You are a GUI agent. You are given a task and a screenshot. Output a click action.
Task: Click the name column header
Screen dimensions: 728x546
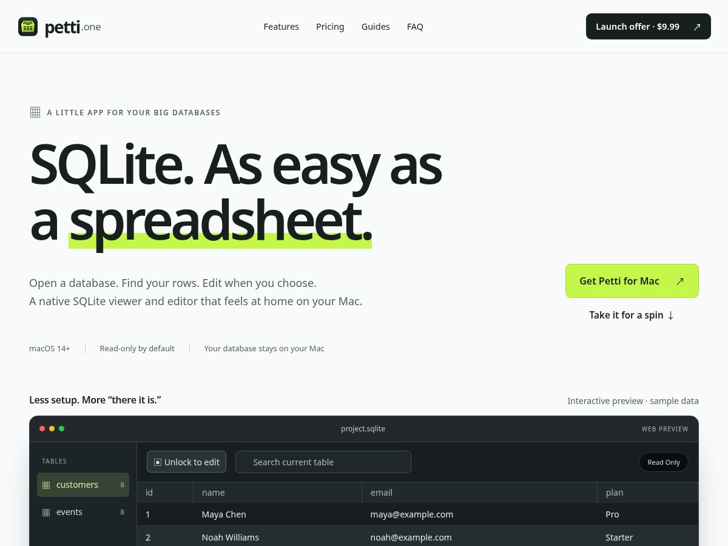[278, 493]
